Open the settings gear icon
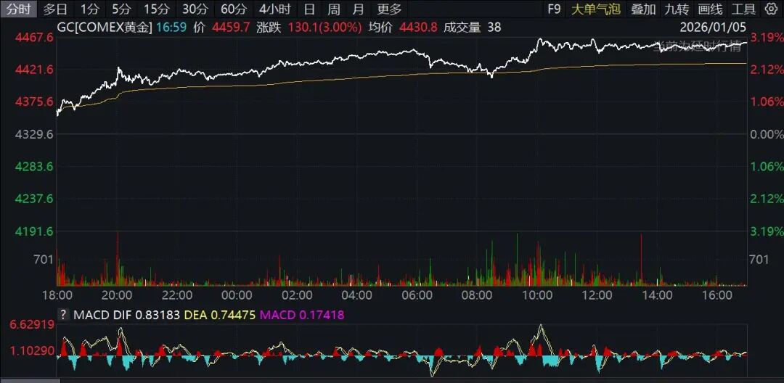The width and height of the screenshot is (784, 383). [x=770, y=9]
